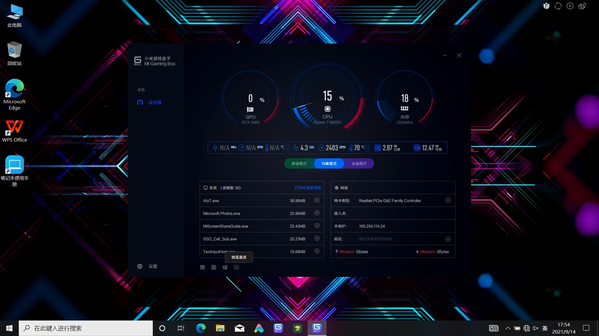End the MiScreenShareGuide.exe process

click(x=317, y=226)
